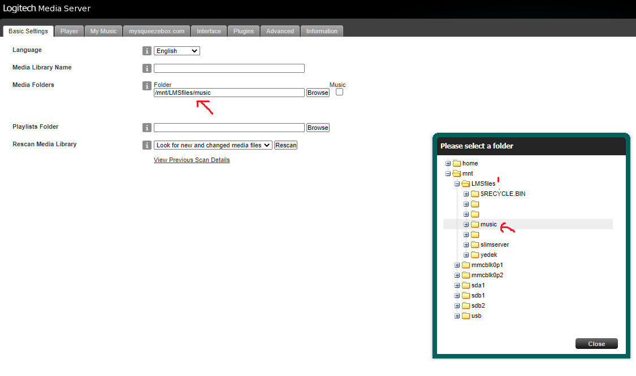Focus the Playlists Folder path field
The width and height of the screenshot is (636, 376).
coord(229,128)
